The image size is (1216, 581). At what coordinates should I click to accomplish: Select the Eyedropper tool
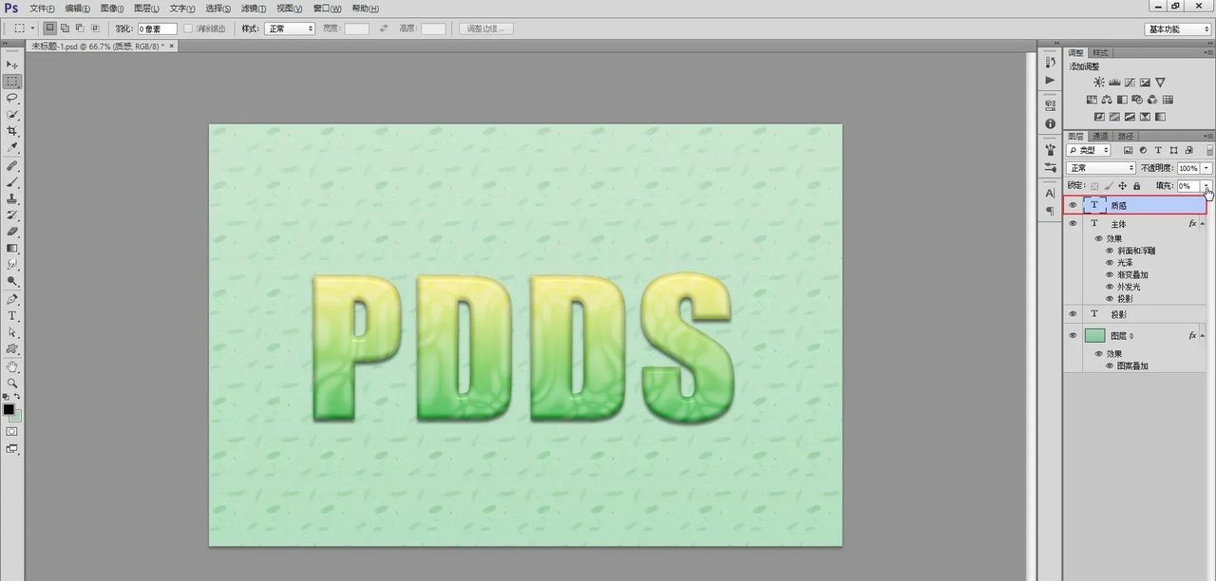pos(12,148)
